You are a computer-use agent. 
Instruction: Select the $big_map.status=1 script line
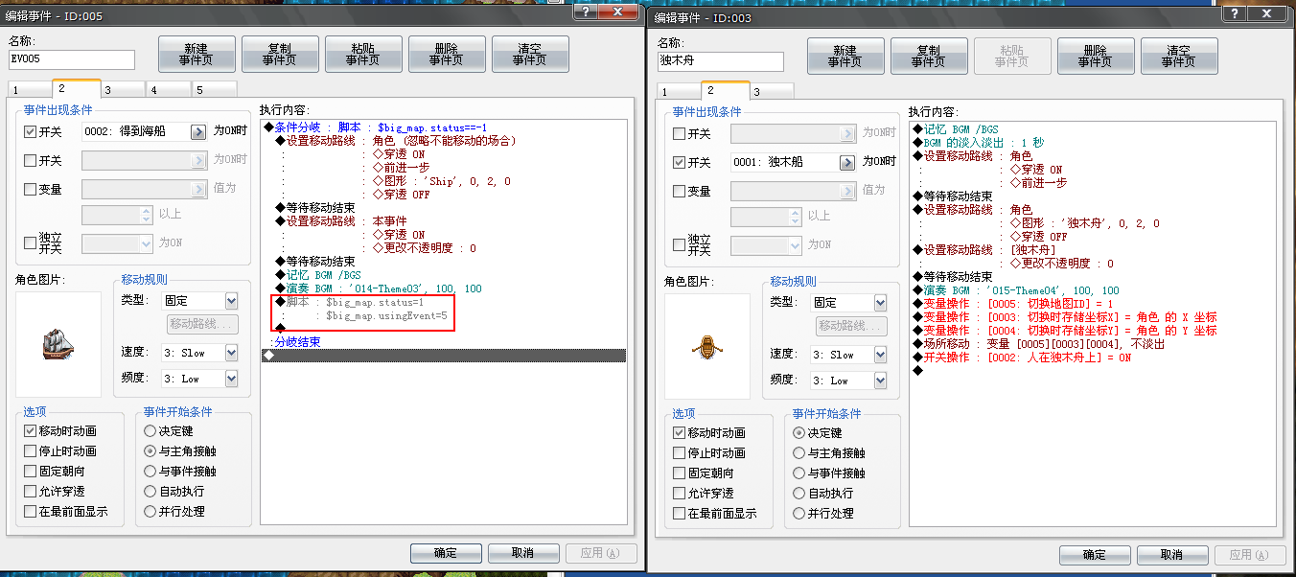coord(444,302)
